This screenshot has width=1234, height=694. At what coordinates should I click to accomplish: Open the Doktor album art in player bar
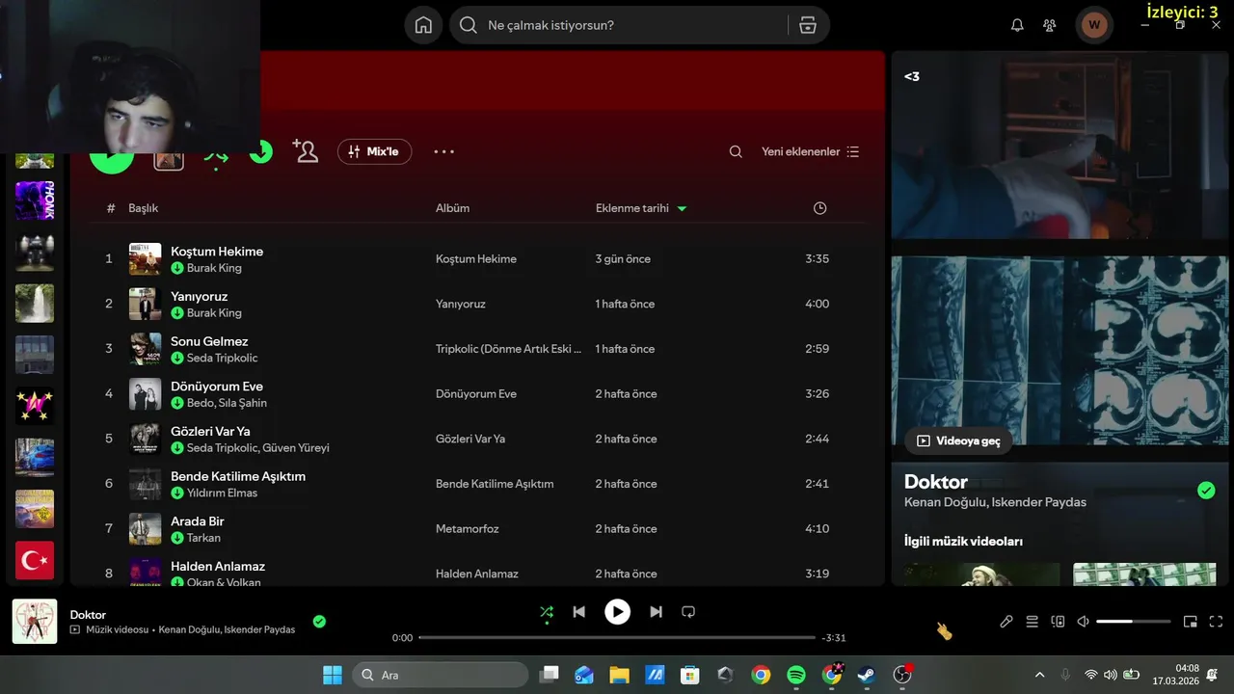click(35, 622)
